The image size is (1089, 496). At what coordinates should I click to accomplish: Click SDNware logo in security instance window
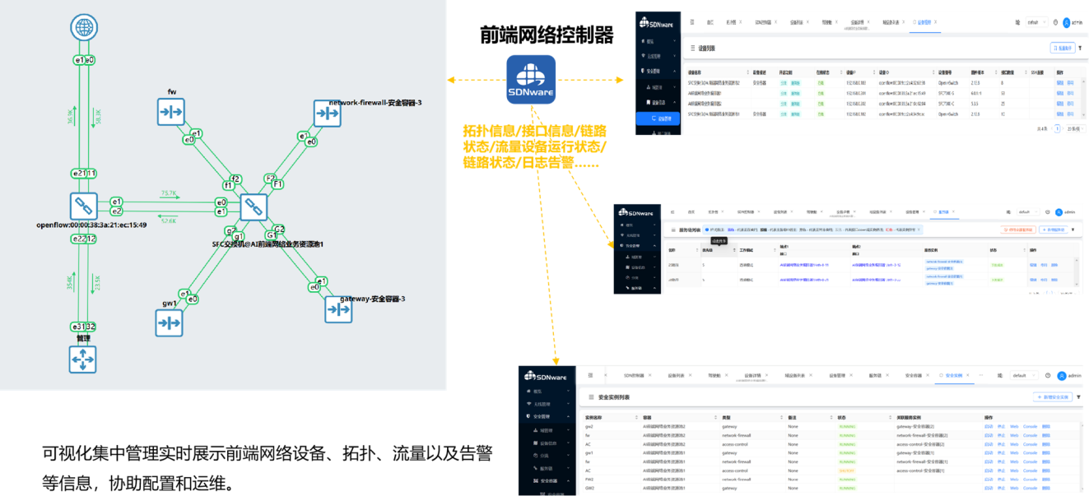544,377
